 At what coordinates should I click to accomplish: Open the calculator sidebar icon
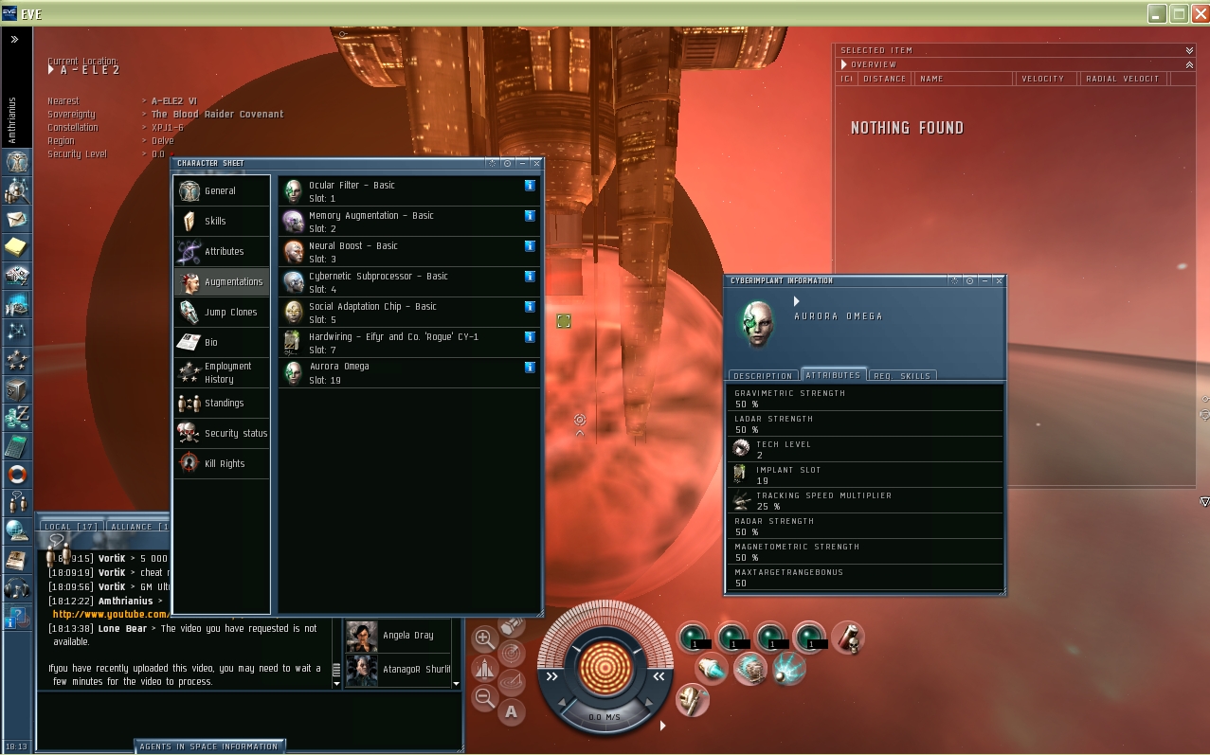(17, 446)
